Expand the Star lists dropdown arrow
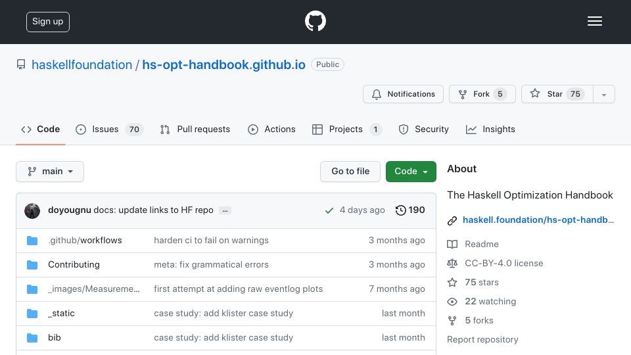The width and height of the screenshot is (631, 355). coord(604,94)
